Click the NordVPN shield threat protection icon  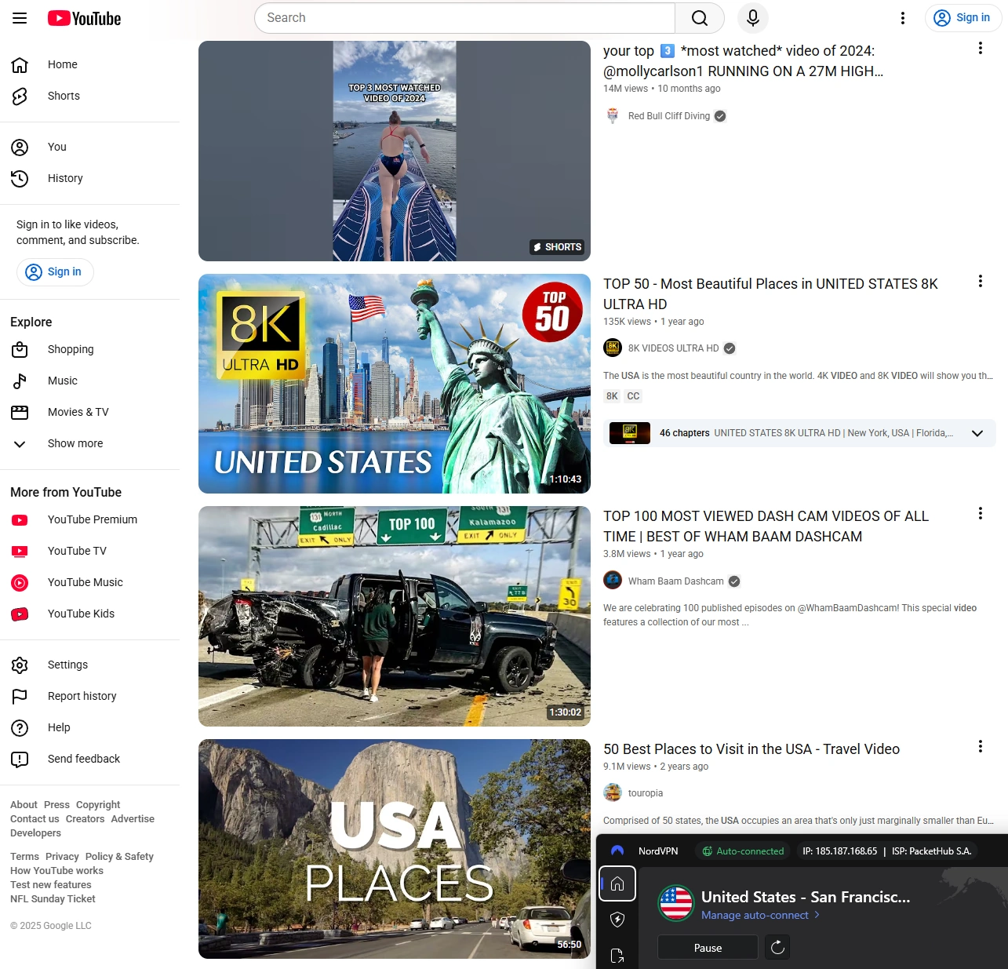[617, 920]
